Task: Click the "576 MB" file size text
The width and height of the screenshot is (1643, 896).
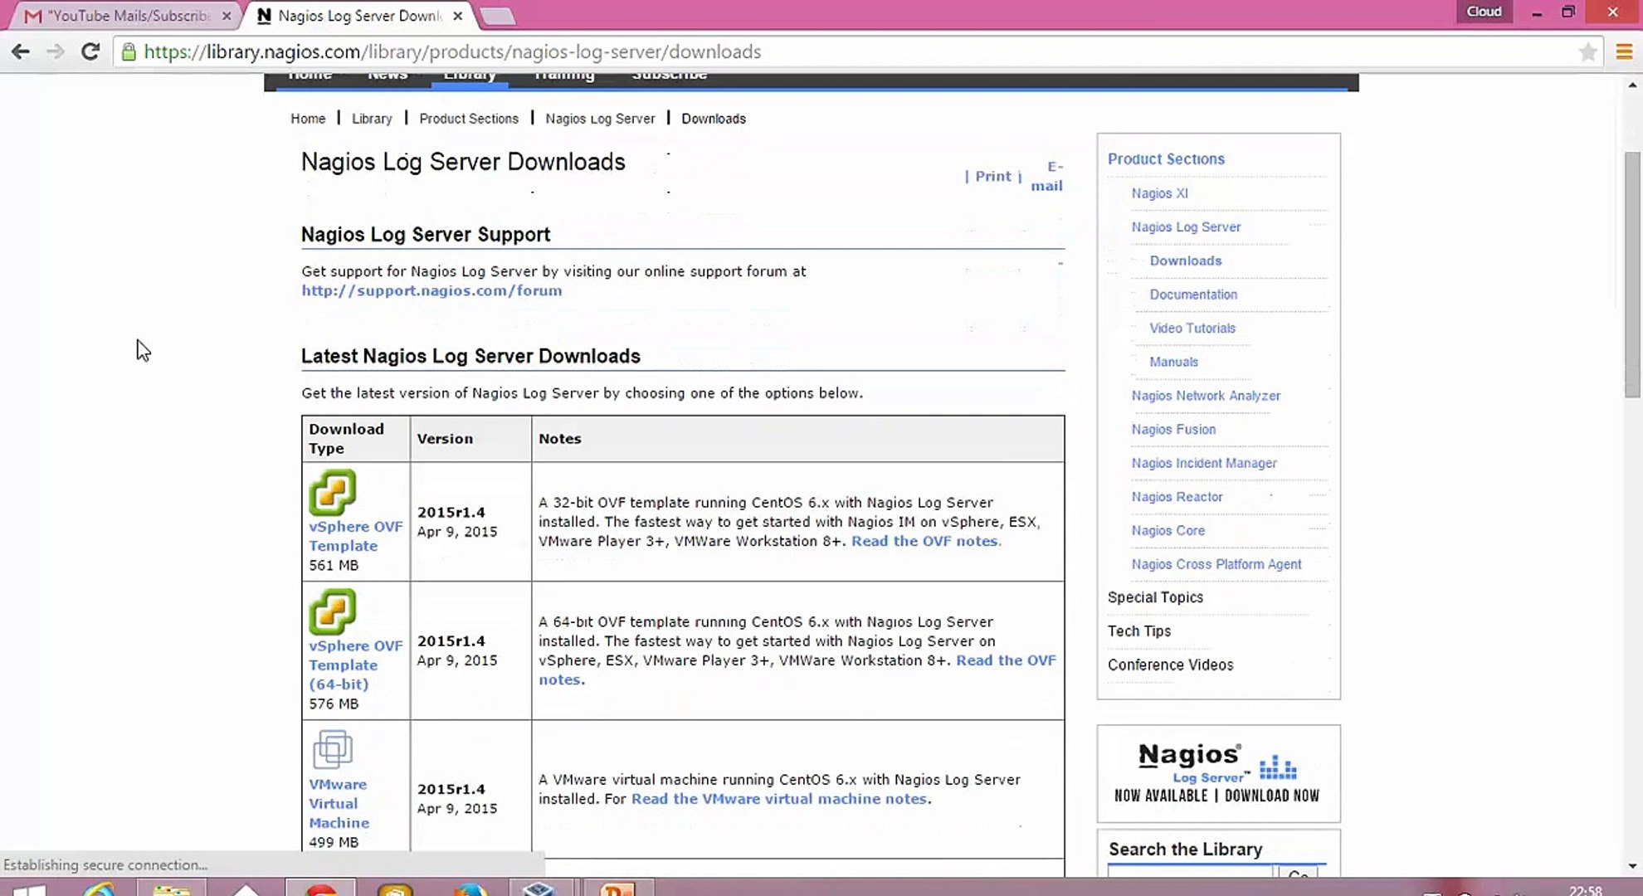Action: point(334,704)
